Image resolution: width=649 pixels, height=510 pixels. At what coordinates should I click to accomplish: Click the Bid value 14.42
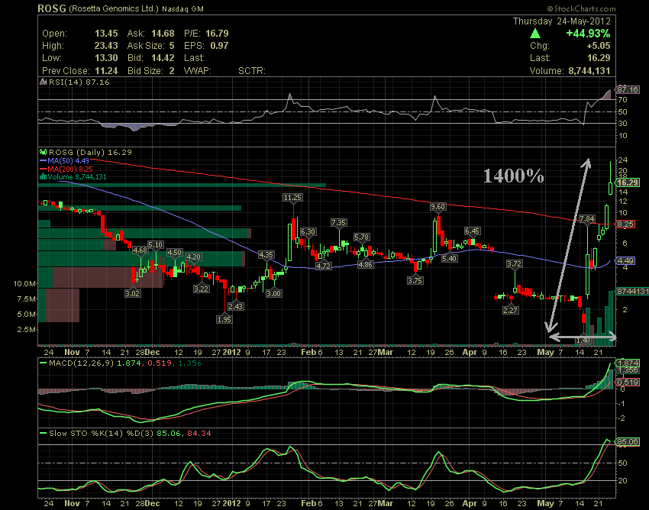point(163,58)
